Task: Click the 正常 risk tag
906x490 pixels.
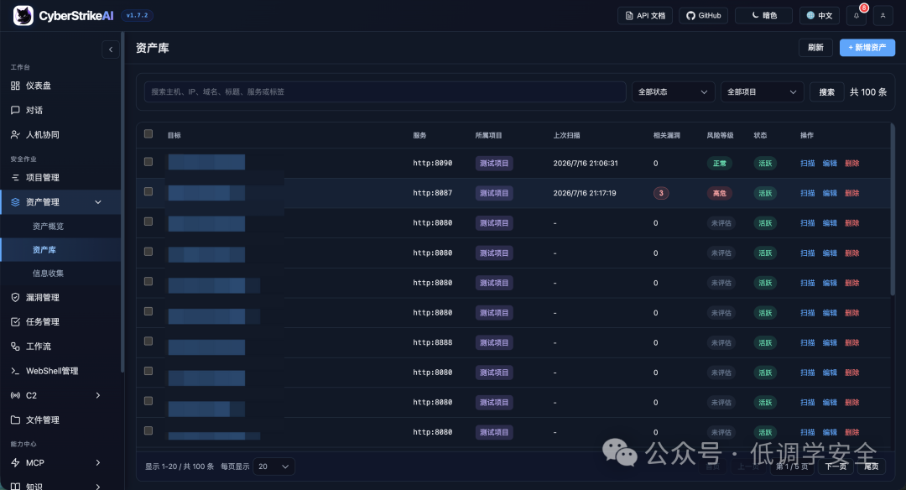Action: 720,164
